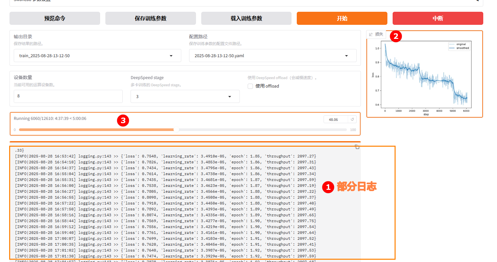This screenshot has width=497, height=262.
Task: Focus the 设备数量 input field
Action: [68, 96]
